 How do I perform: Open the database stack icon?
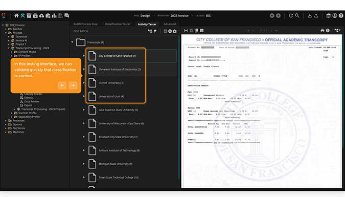tap(328, 16)
